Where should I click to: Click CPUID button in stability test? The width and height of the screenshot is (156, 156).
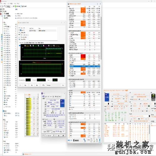click(x=43, y=85)
